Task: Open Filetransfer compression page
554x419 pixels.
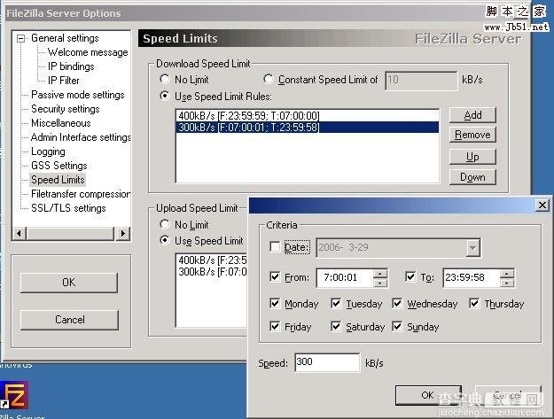Action: tap(81, 194)
